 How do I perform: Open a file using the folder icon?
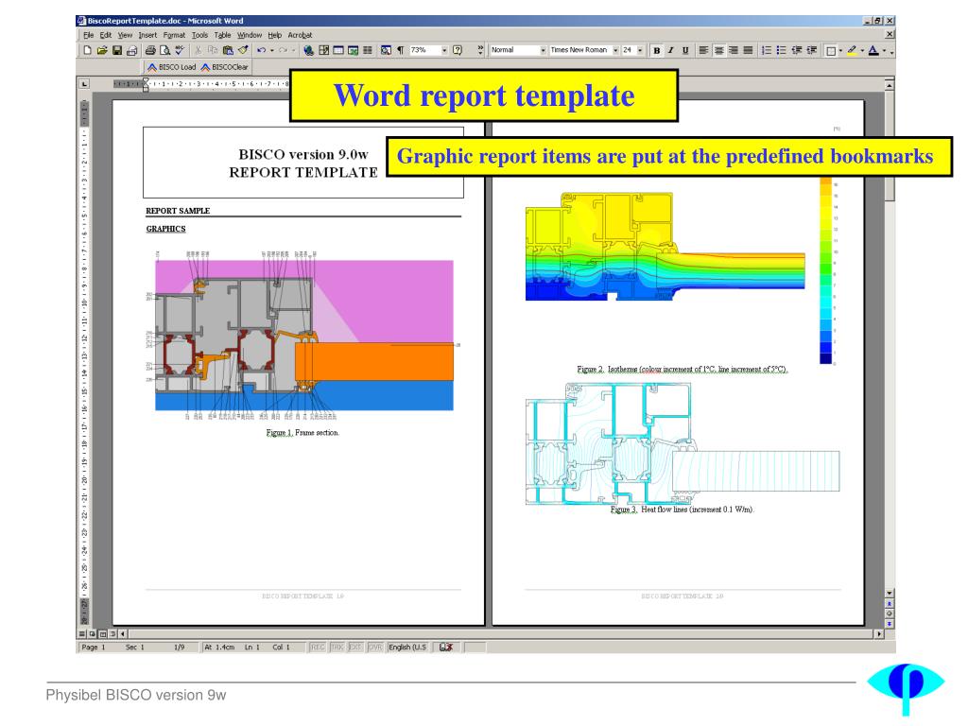[x=102, y=50]
